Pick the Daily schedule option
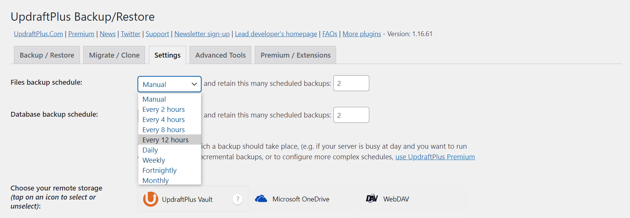 click(170, 150)
